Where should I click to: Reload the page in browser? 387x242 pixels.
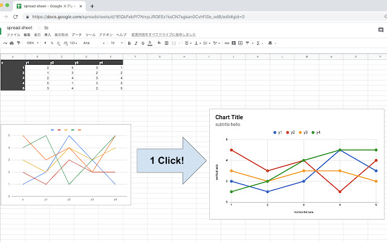(x=15, y=17)
